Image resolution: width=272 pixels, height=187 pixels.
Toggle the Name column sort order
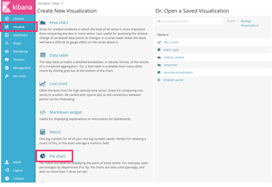(163, 34)
